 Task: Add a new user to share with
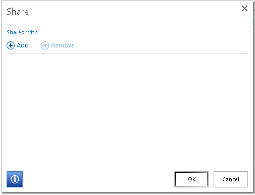pyautogui.click(x=18, y=45)
